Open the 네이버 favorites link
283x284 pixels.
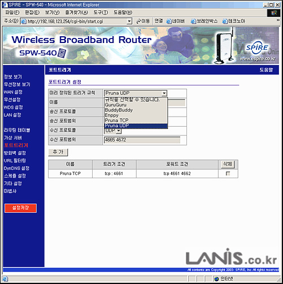coord(176,21)
